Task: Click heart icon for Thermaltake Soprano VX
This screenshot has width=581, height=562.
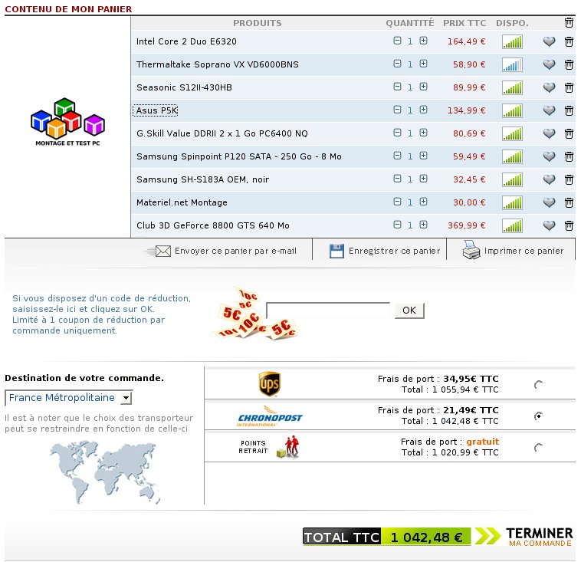Action: 549,64
